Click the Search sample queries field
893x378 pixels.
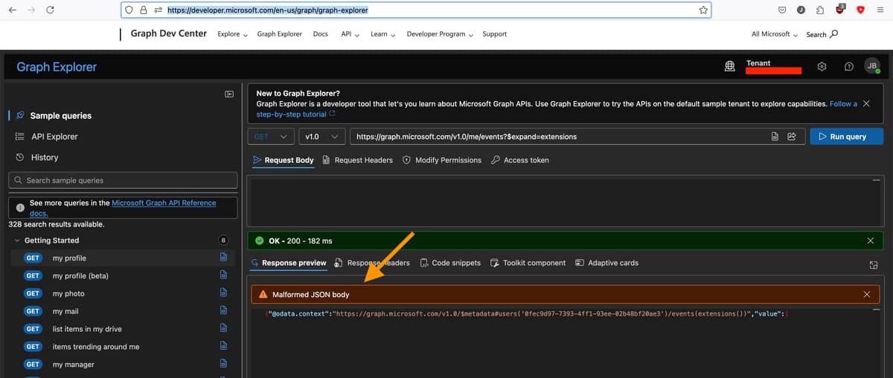coord(123,180)
